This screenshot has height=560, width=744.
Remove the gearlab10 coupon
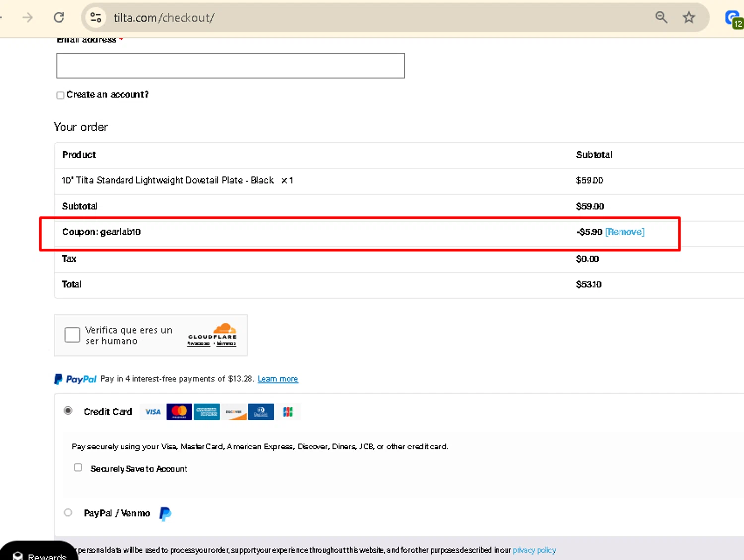pos(625,232)
